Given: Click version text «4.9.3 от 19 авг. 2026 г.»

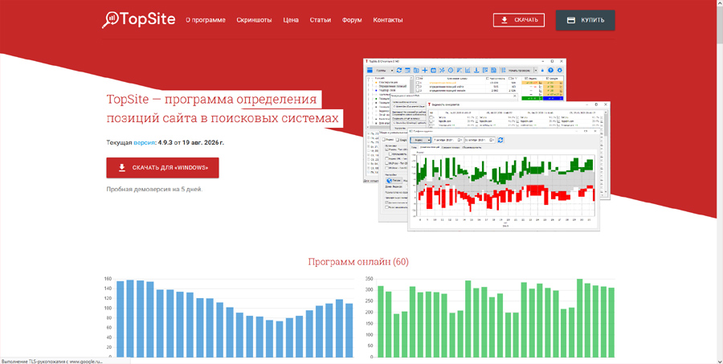Looking at the screenshot, I should pos(191,142).
